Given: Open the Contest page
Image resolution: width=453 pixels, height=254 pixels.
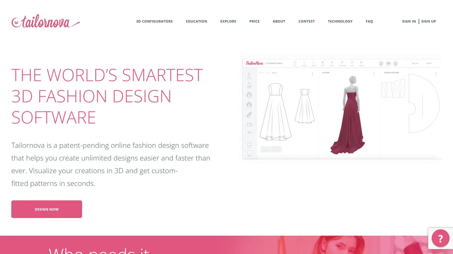Looking at the screenshot, I should tap(306, 22).
